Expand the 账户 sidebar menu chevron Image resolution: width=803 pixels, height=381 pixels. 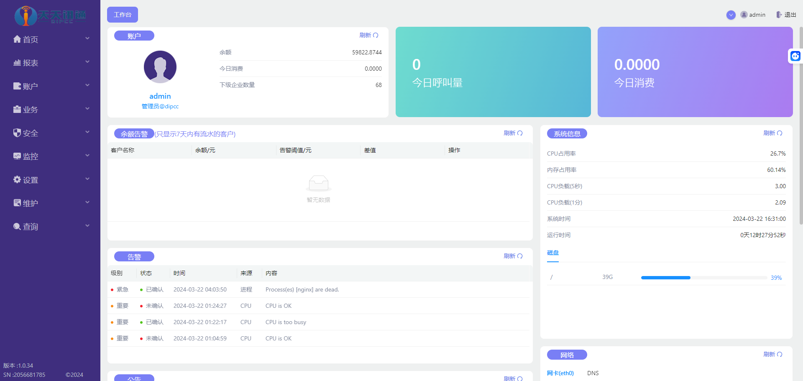pos(87,85)
